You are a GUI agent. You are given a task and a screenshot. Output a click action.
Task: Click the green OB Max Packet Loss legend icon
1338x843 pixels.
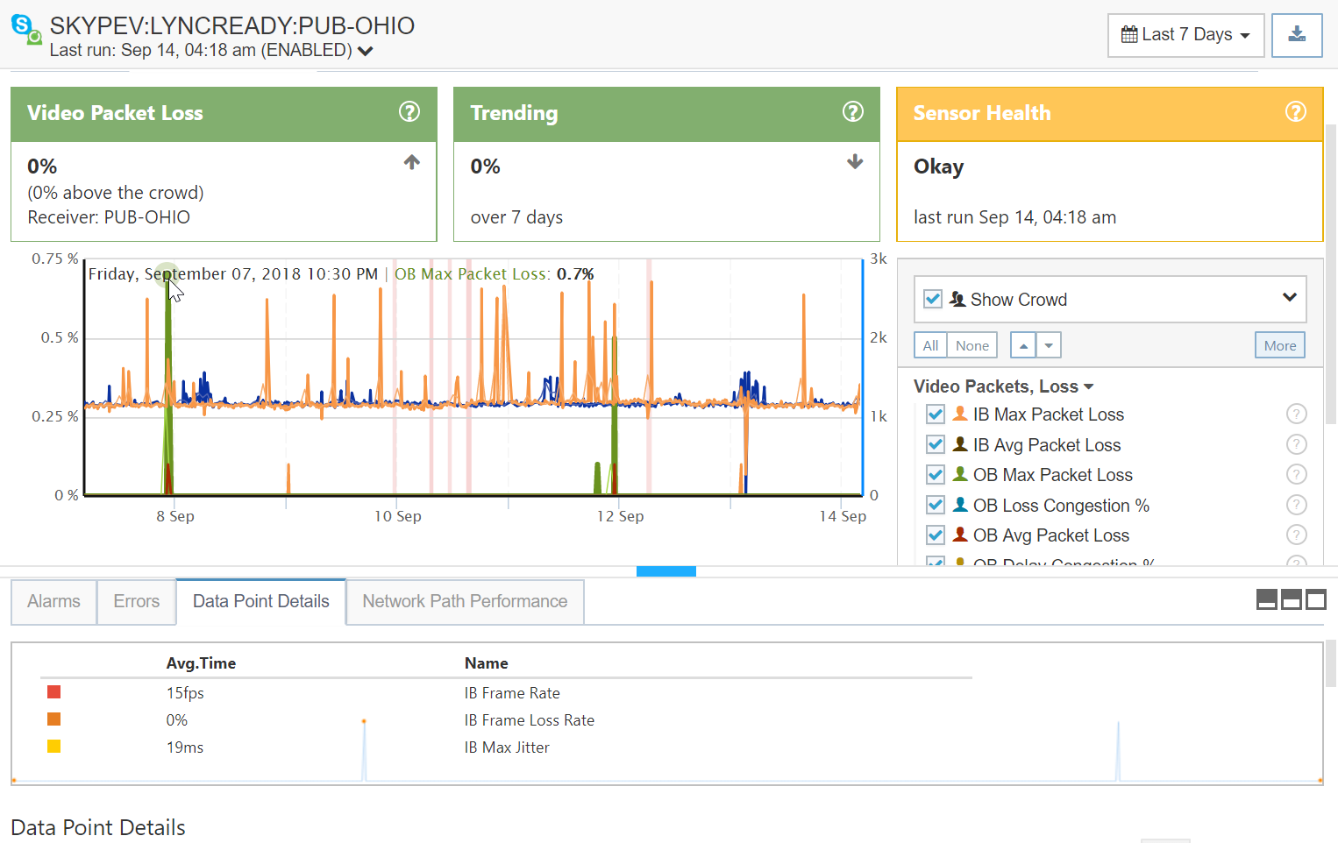pyautogui.click(x=960, y=474)
